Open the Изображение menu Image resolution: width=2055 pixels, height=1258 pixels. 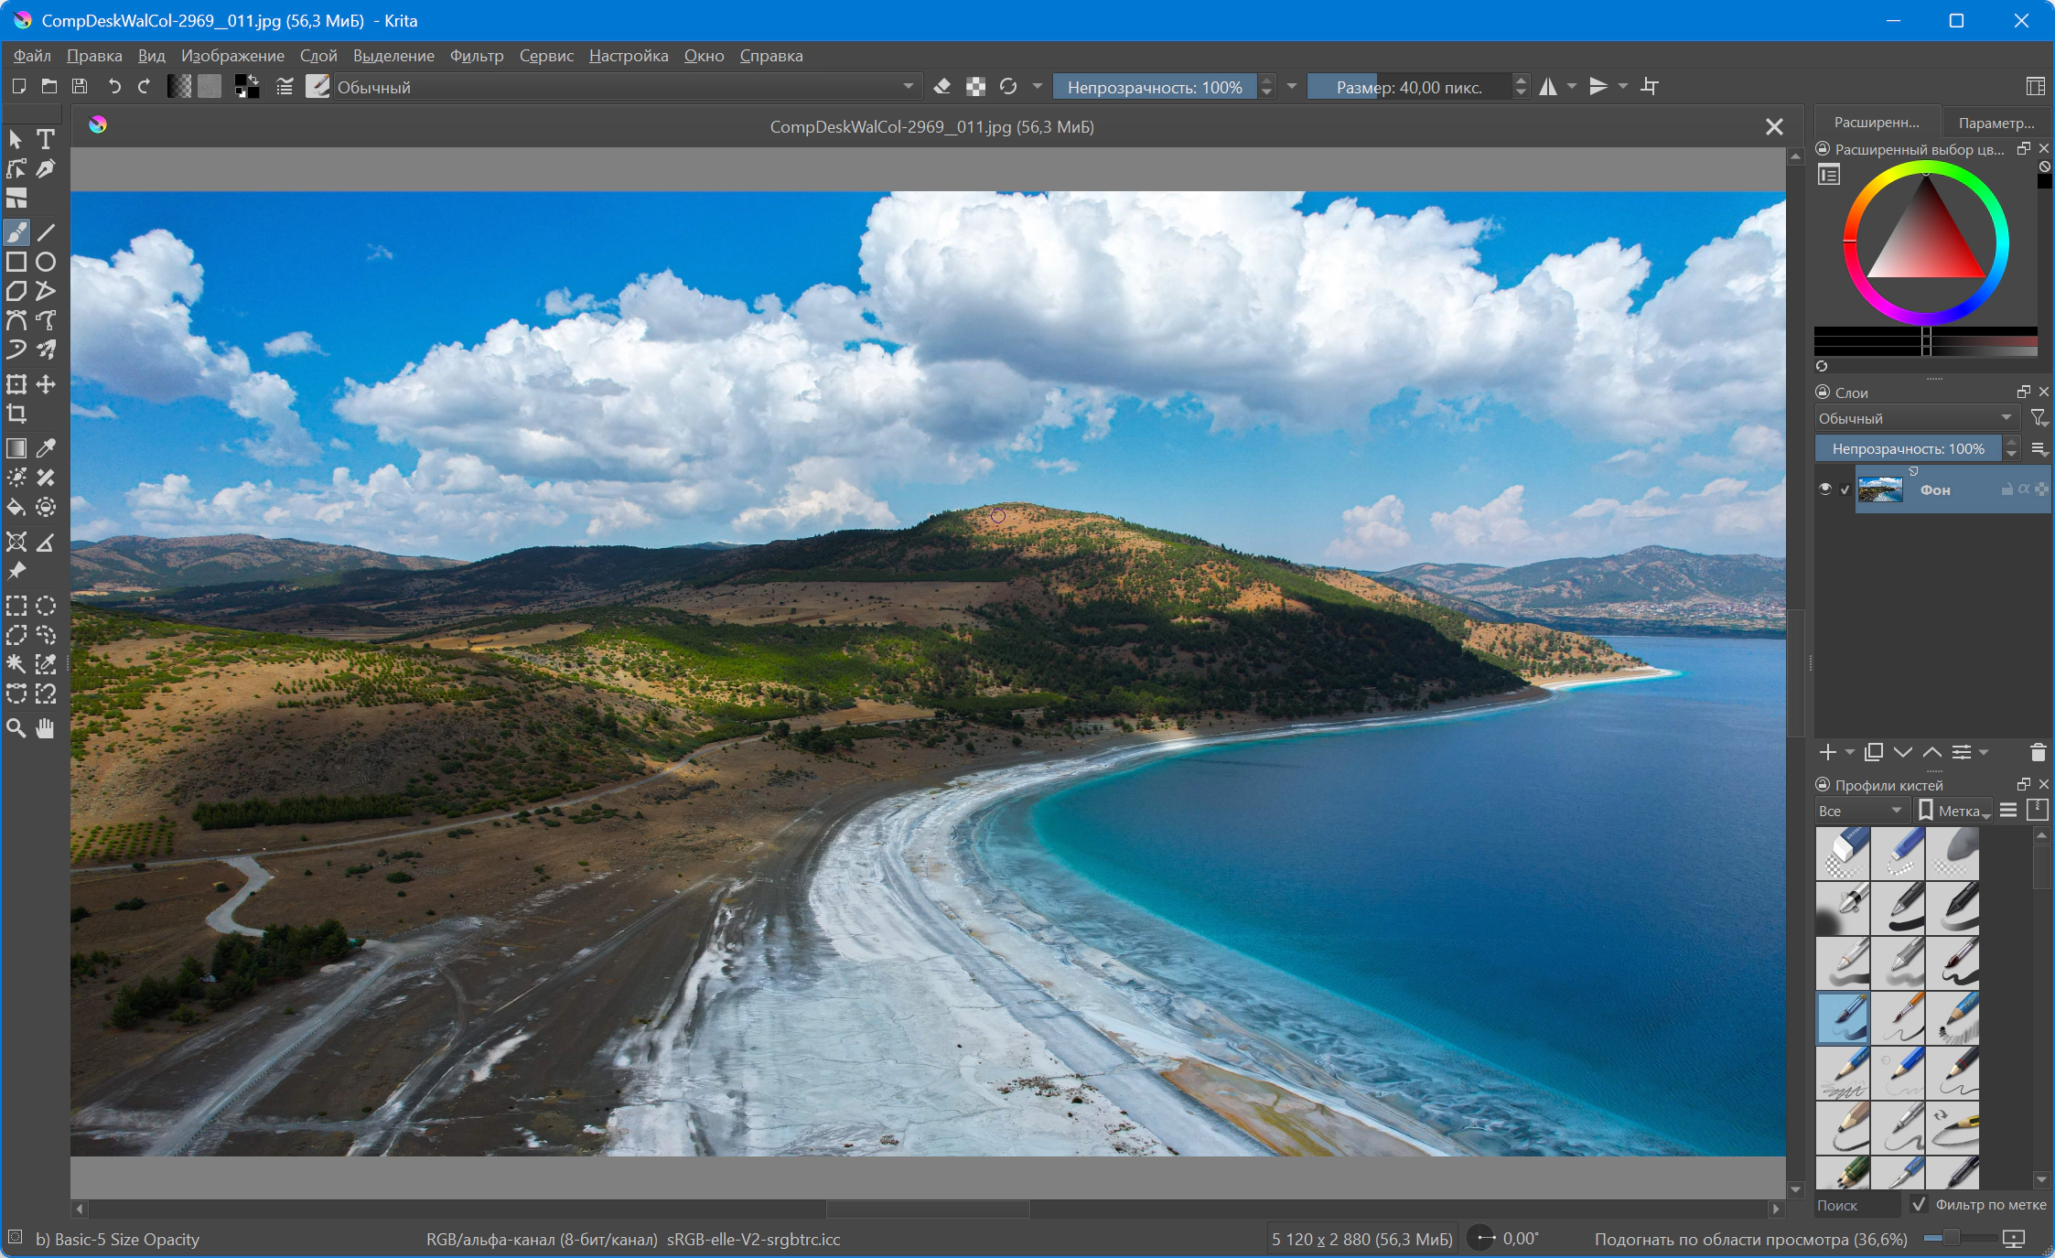[232, 56]
